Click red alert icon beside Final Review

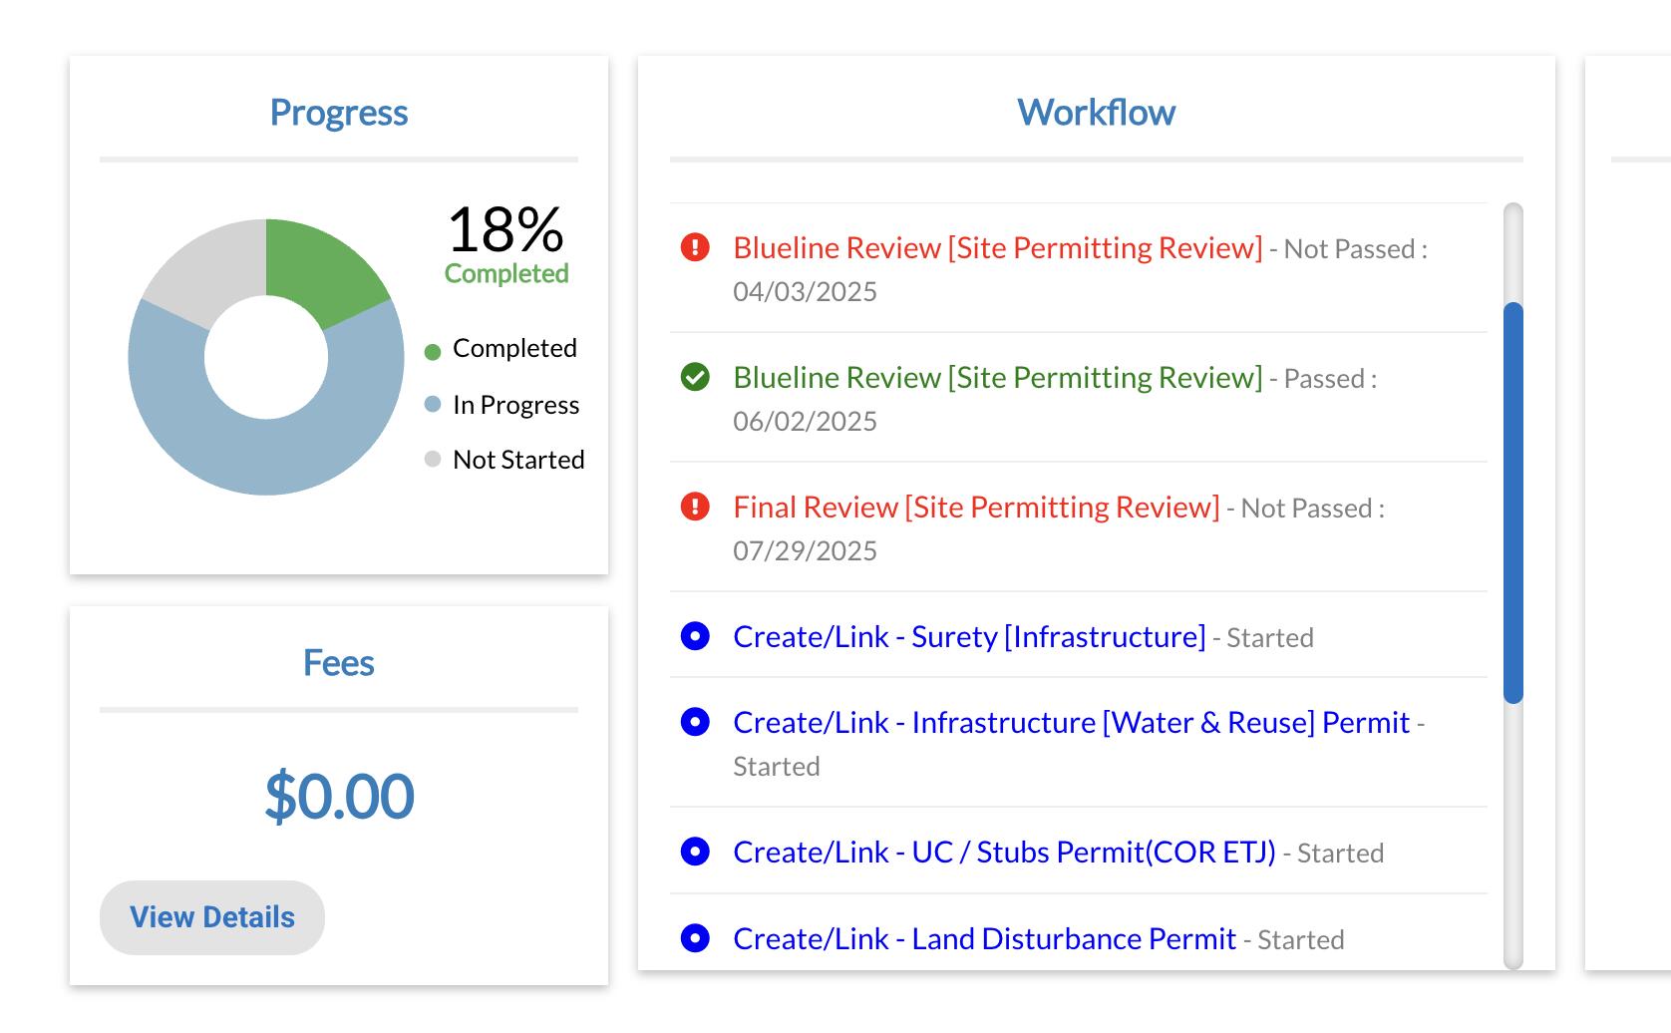tap(695, 507)
